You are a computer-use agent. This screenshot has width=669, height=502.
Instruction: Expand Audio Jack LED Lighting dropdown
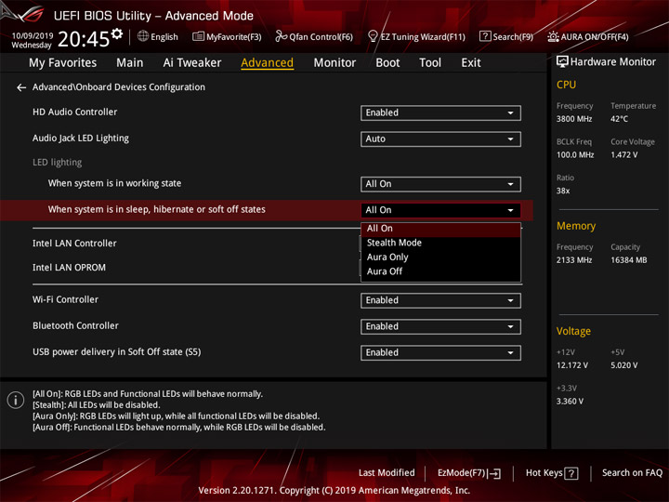point(440,139)
